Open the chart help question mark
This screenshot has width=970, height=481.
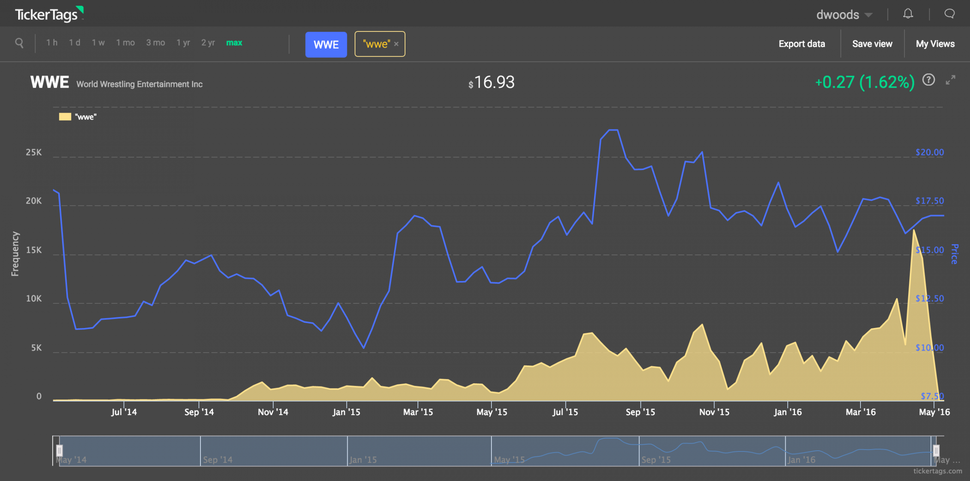928,80
